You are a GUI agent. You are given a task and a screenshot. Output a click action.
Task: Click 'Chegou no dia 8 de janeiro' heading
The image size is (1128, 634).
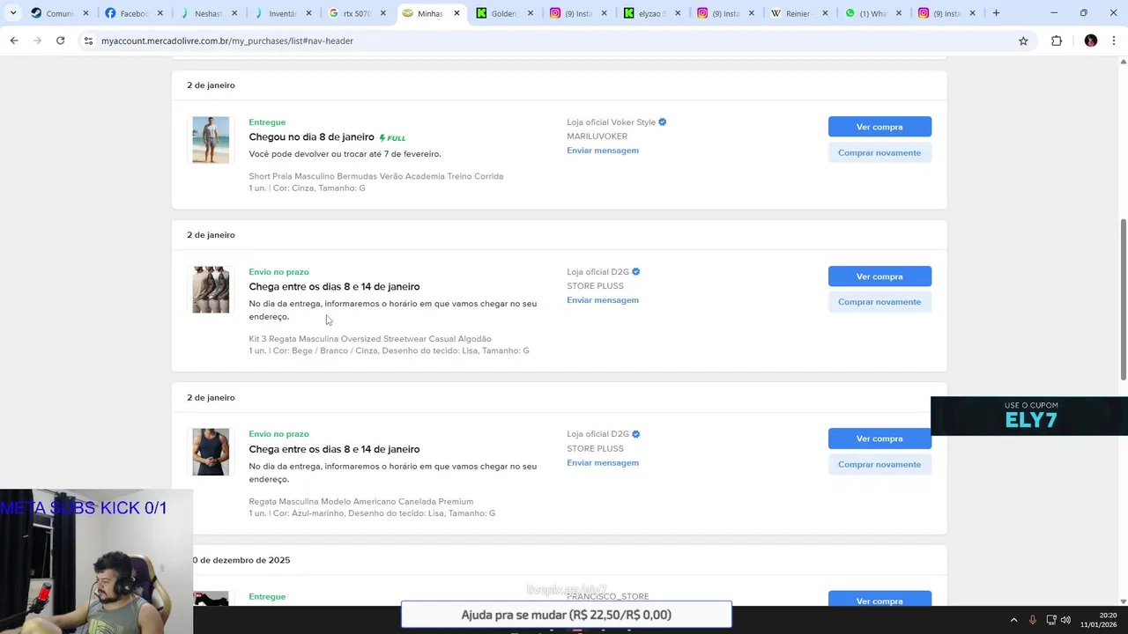pyautogui.click(x=311, y=137)
